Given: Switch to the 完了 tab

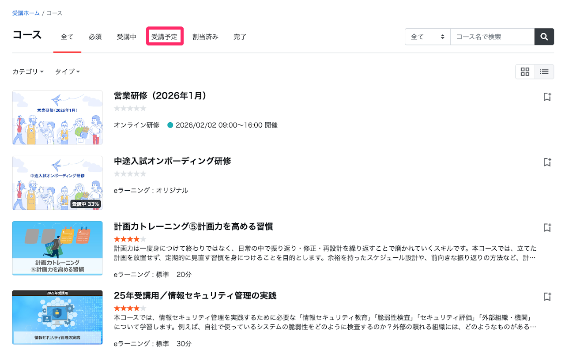Looking at the screenshot, I should [240, 37].
